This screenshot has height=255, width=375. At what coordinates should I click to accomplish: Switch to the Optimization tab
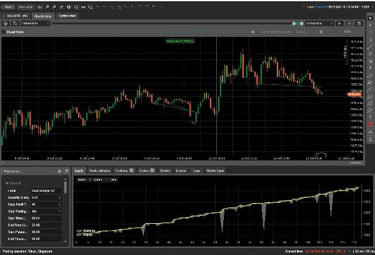click(x=67, y=16)
